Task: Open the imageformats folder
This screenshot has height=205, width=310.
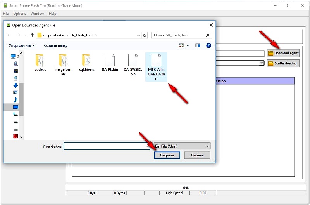Action: tap(63, 65)
